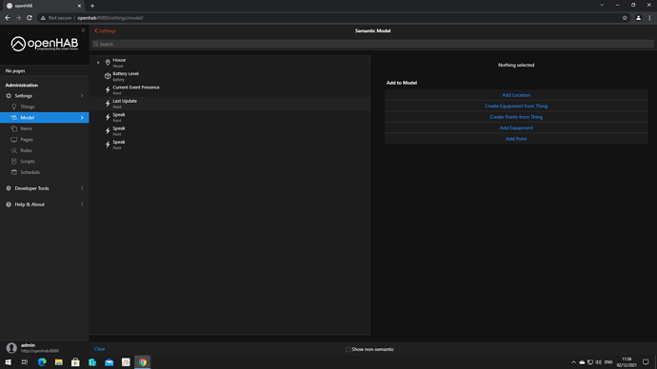Click Create Points from Thing
This screenshot has height=369, width=657.
pos(516,117)
